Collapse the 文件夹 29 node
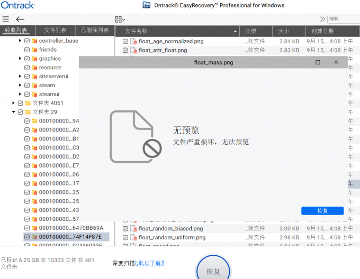This screenshot has height=279, width=360. [13, 112]
